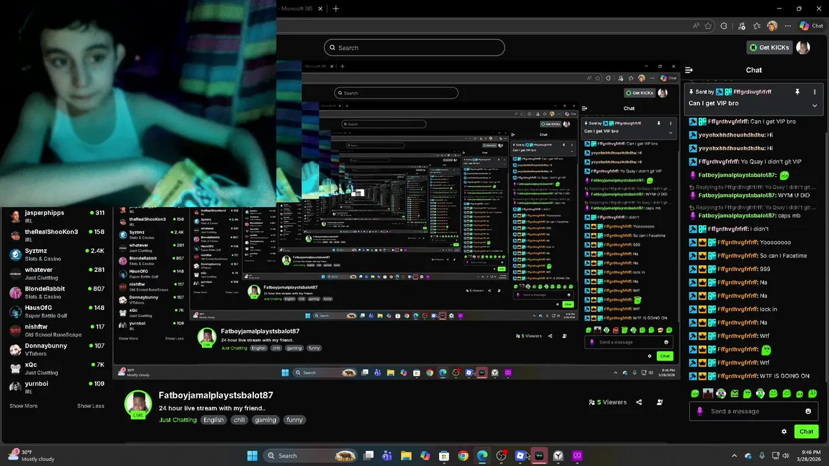The width and height of the screenshot is (829, 466).
Task: Open the Edge Extensions puzzle icon
Action: tap(724, 26)
